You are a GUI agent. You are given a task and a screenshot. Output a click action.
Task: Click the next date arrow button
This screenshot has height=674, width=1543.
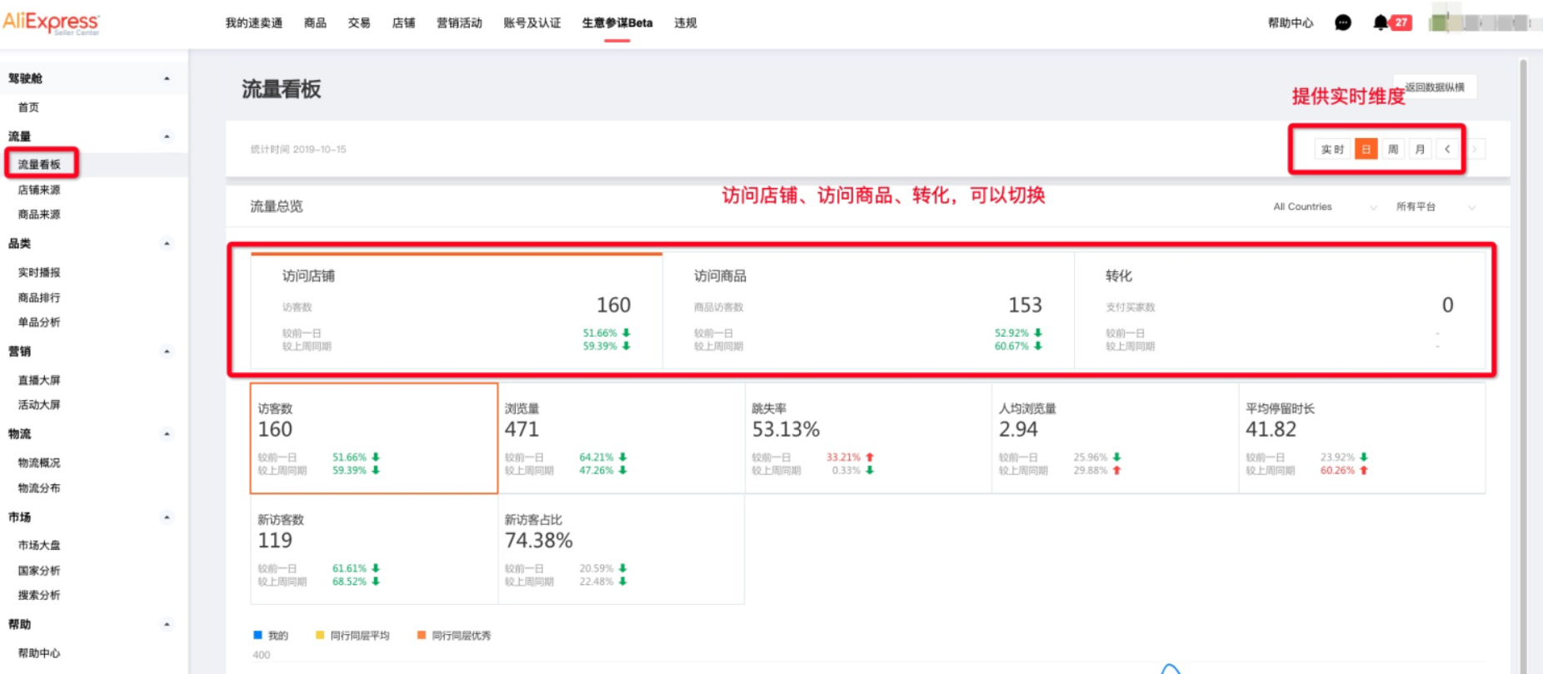[x=1475, y=150]
